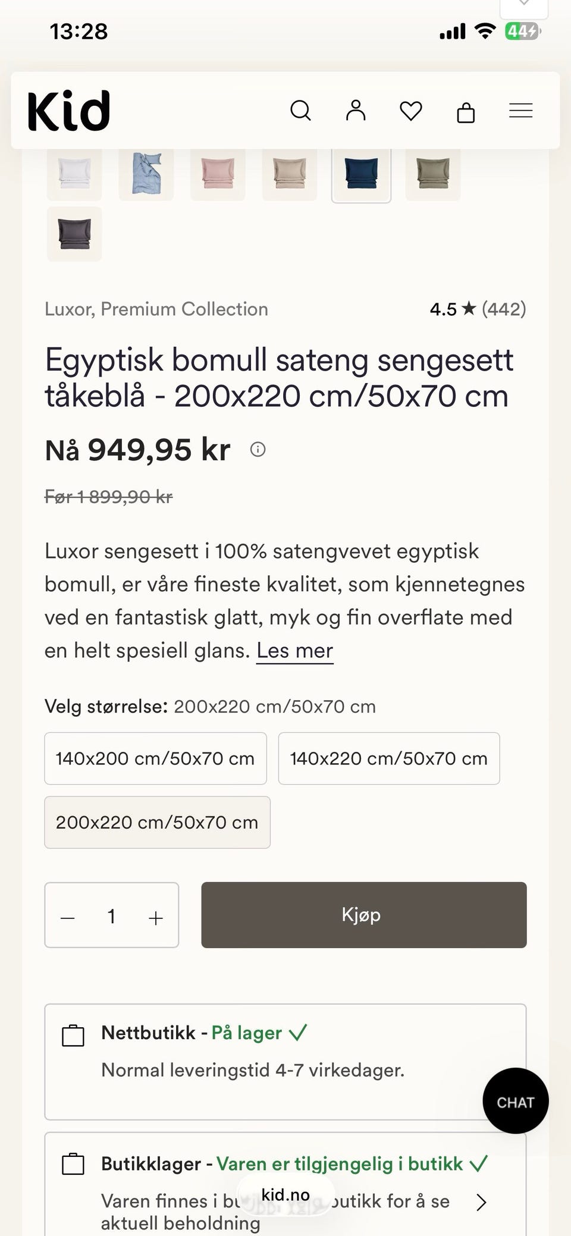Open the 4.5 star reviews rating
The height and width of the screenshot is (1236, 571).
478,309
